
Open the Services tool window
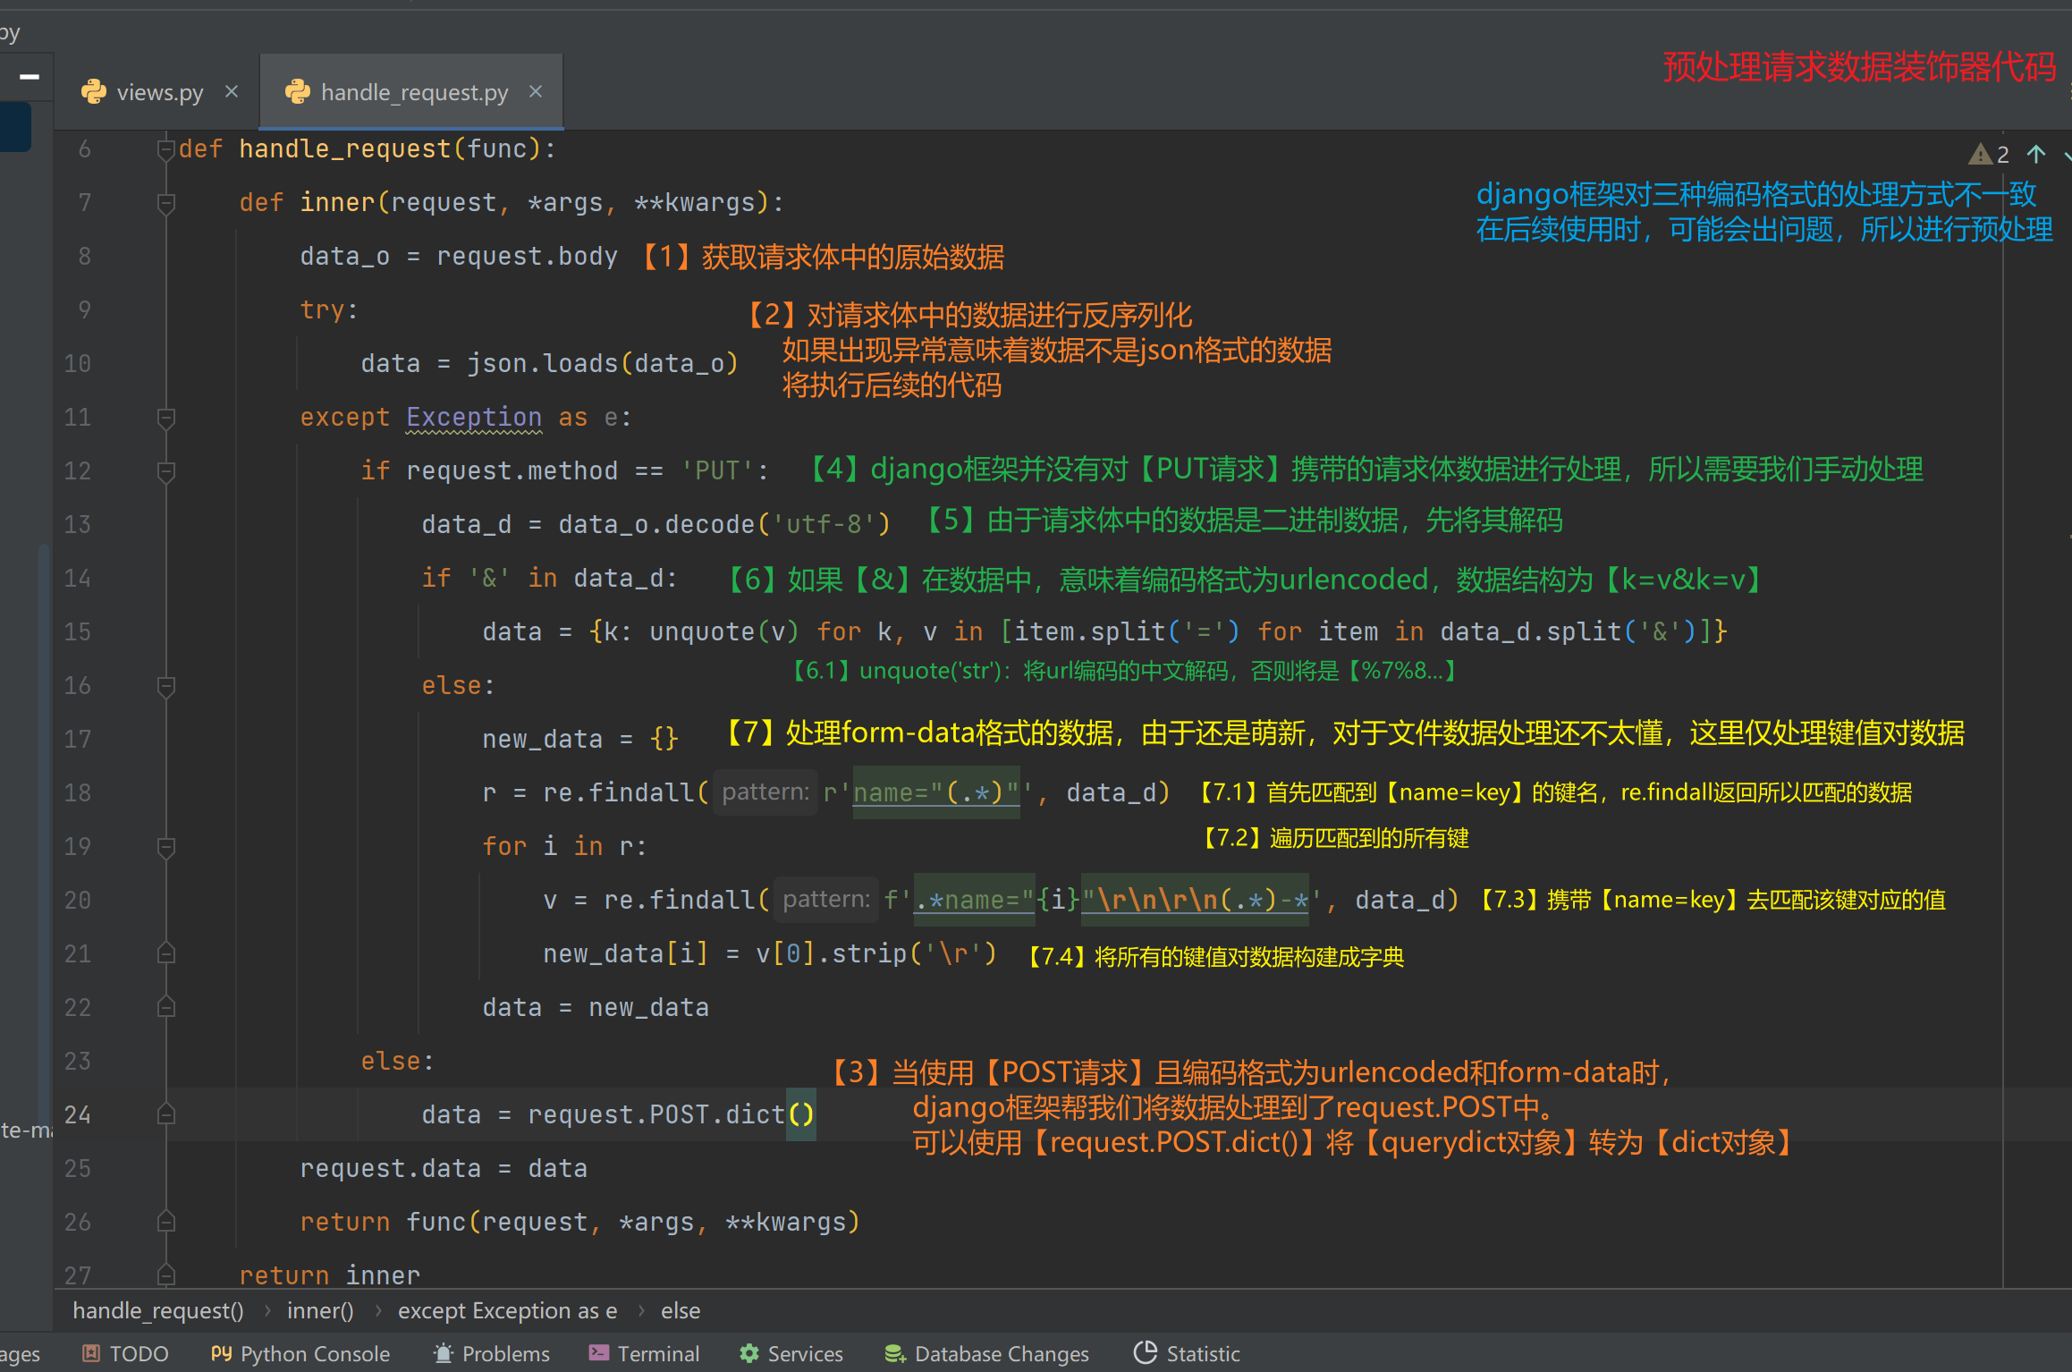click(791, 1353)
